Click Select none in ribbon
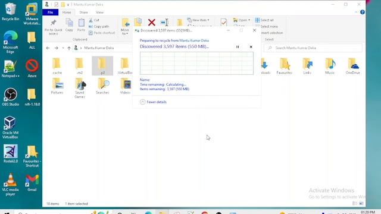Screen dimensions: 381x214 pyautogui.click(x=268, y=26)
